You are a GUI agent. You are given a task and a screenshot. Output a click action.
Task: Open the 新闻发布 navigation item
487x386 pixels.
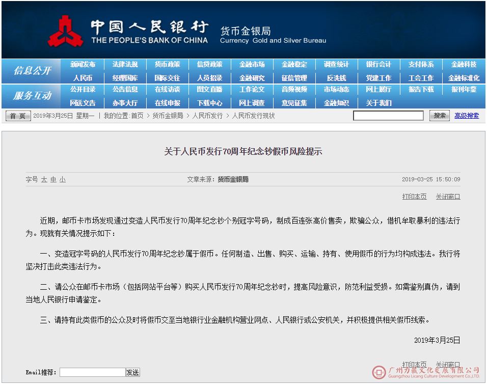tap(83, 65)
